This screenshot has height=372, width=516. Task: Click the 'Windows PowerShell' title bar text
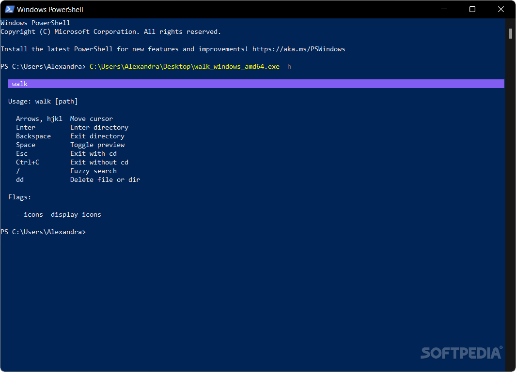50,10
